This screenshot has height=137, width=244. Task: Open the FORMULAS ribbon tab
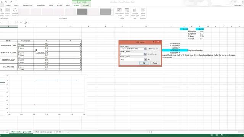point(41,5)
